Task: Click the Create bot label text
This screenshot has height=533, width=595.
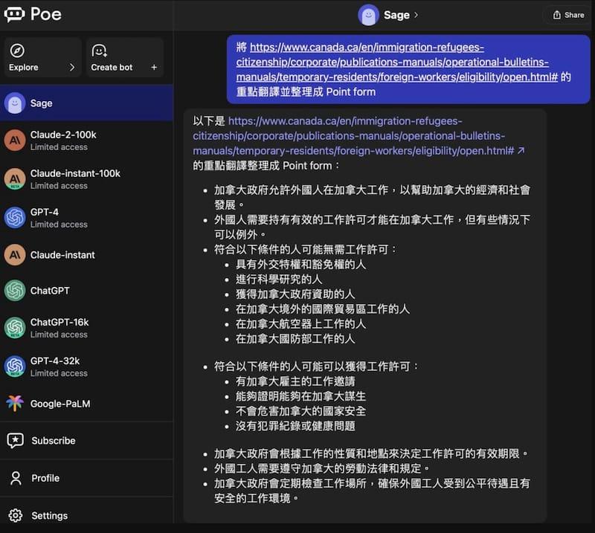Action: tap(112, 67)
